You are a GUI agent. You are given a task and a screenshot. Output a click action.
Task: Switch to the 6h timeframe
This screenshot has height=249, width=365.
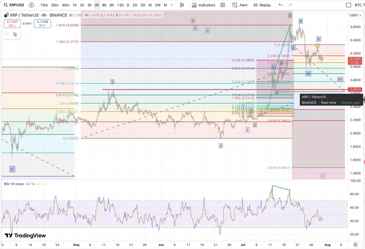pos(104,5)
